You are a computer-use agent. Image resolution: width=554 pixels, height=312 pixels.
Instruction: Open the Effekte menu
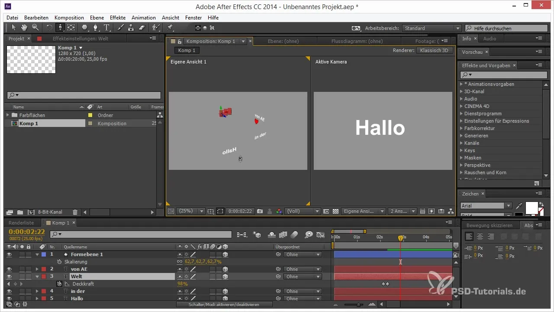118,18
